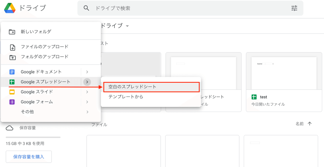The height and width of the screenshot is (167, 324).
Task: Click the storage usage progress bar
Action: tap(33, 137)
